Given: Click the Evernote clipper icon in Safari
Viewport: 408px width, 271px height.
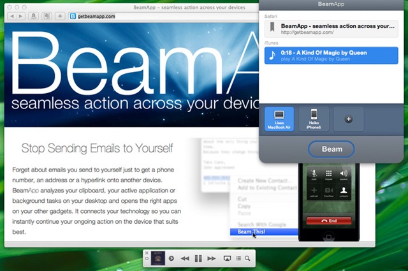Looking at the screenshot, I should click(x=47, y=16).
